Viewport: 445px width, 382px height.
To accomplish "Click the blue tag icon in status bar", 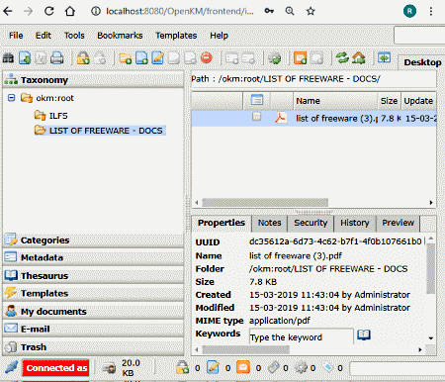I will click(x=328, y=367).
